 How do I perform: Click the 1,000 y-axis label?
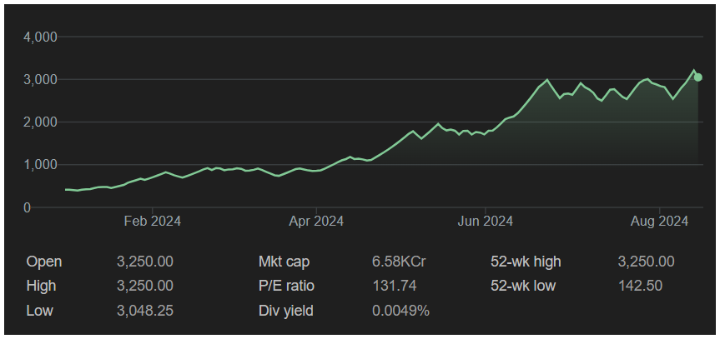click(40, 165)
